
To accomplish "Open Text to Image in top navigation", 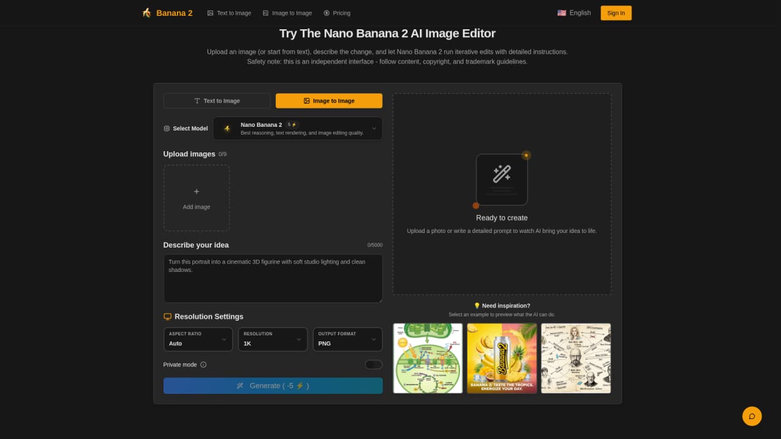I will [x=229, y=13].
